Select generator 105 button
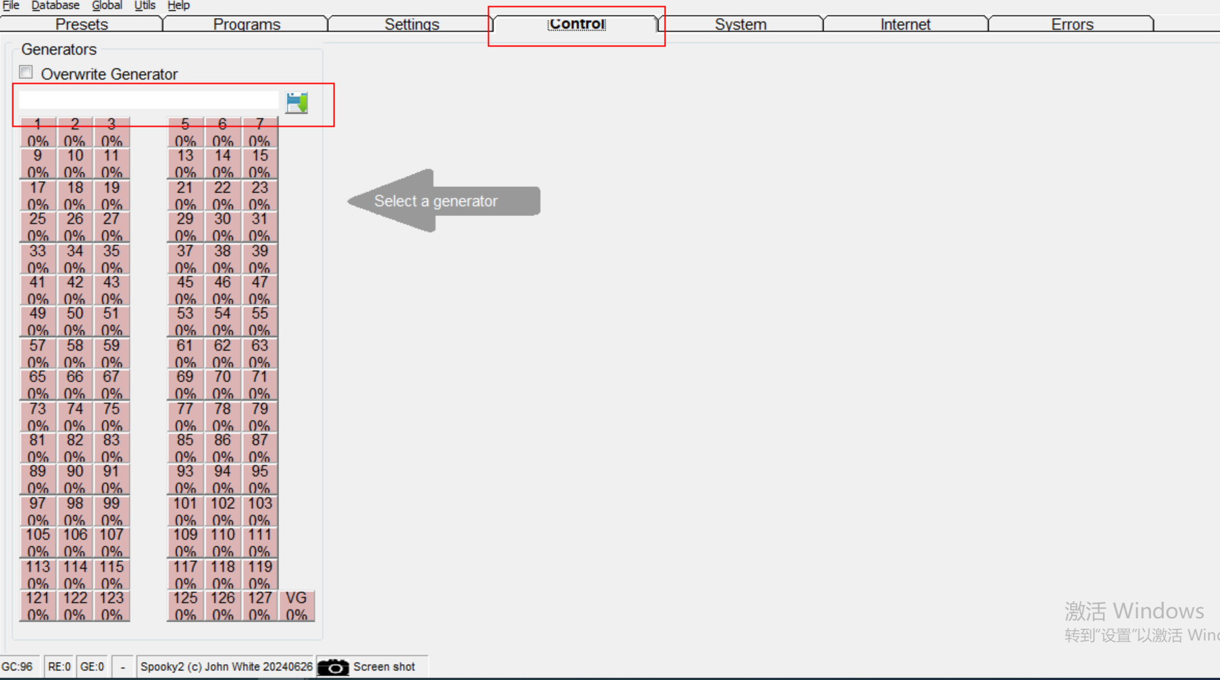1220x680 pixels. click(x=37, y=542)
